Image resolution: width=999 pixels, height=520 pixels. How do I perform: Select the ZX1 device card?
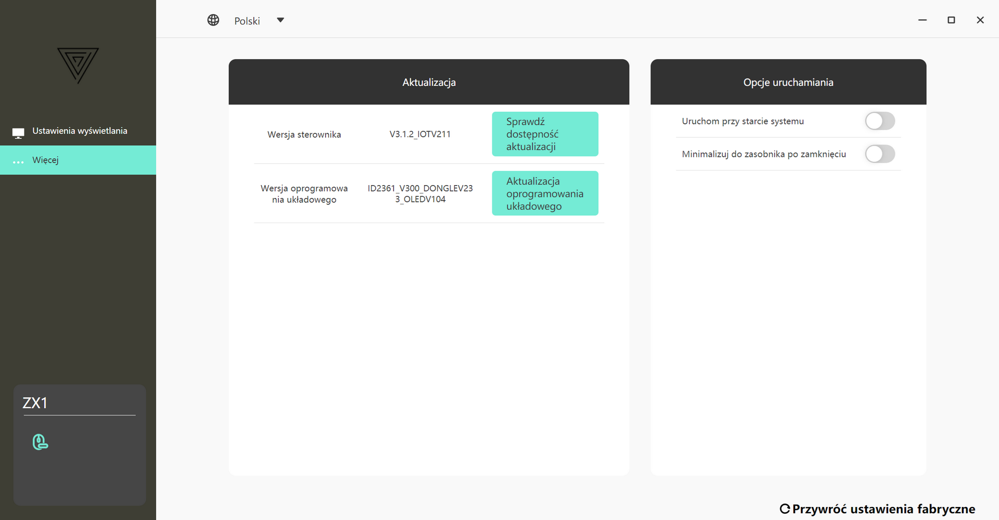click(x=80, y=445)
